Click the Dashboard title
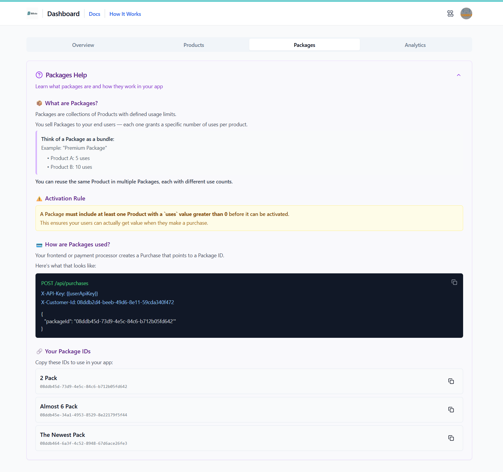The width and height of the screenshot is (503, 472). (63, 14)
